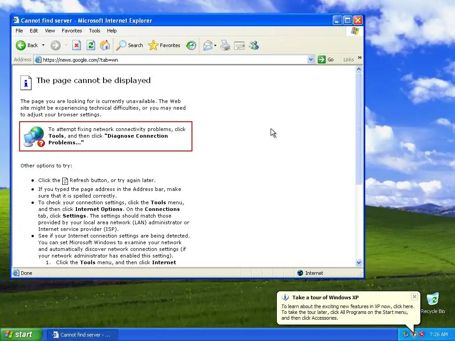This screenshot has height=341, width=455.
Task: Minimize the Internet Explorer window
Action: pos(337,20)
